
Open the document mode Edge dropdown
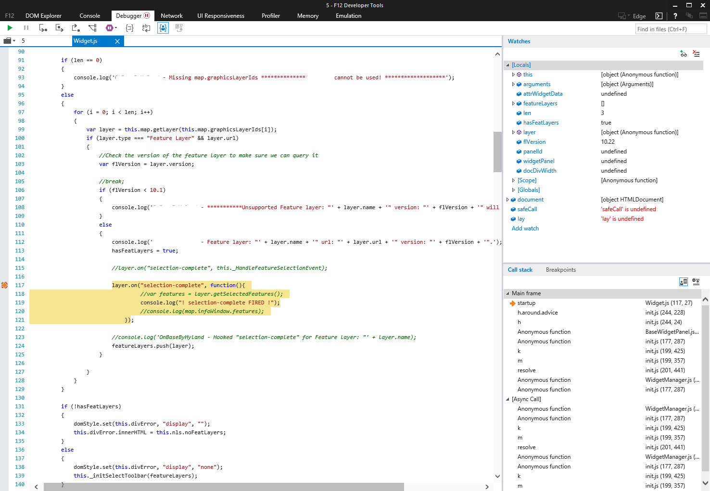[632, 16]
